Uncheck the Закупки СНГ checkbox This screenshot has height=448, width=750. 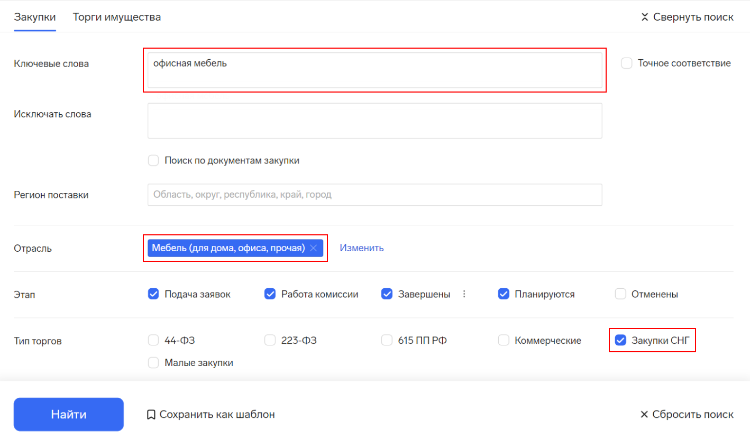pyautogui.click(x=620, y=341)
